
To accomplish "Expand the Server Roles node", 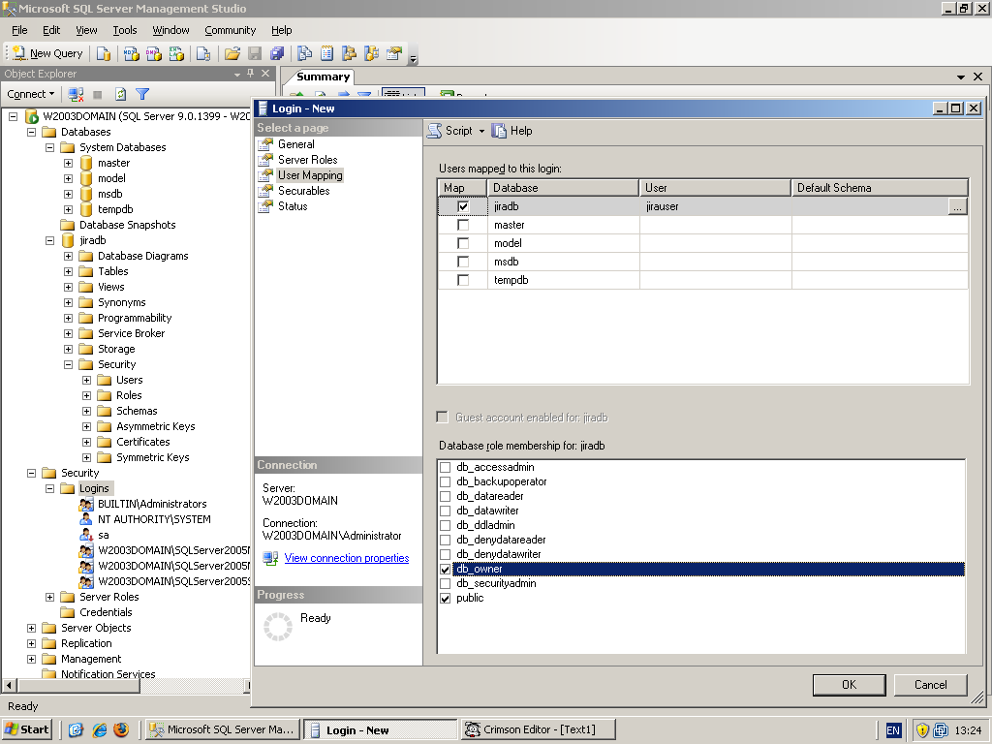I will [x=50, y=597].
